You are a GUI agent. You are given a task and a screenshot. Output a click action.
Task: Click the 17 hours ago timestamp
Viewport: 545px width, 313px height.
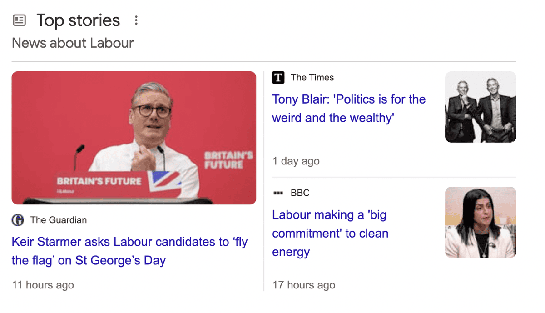303,285
